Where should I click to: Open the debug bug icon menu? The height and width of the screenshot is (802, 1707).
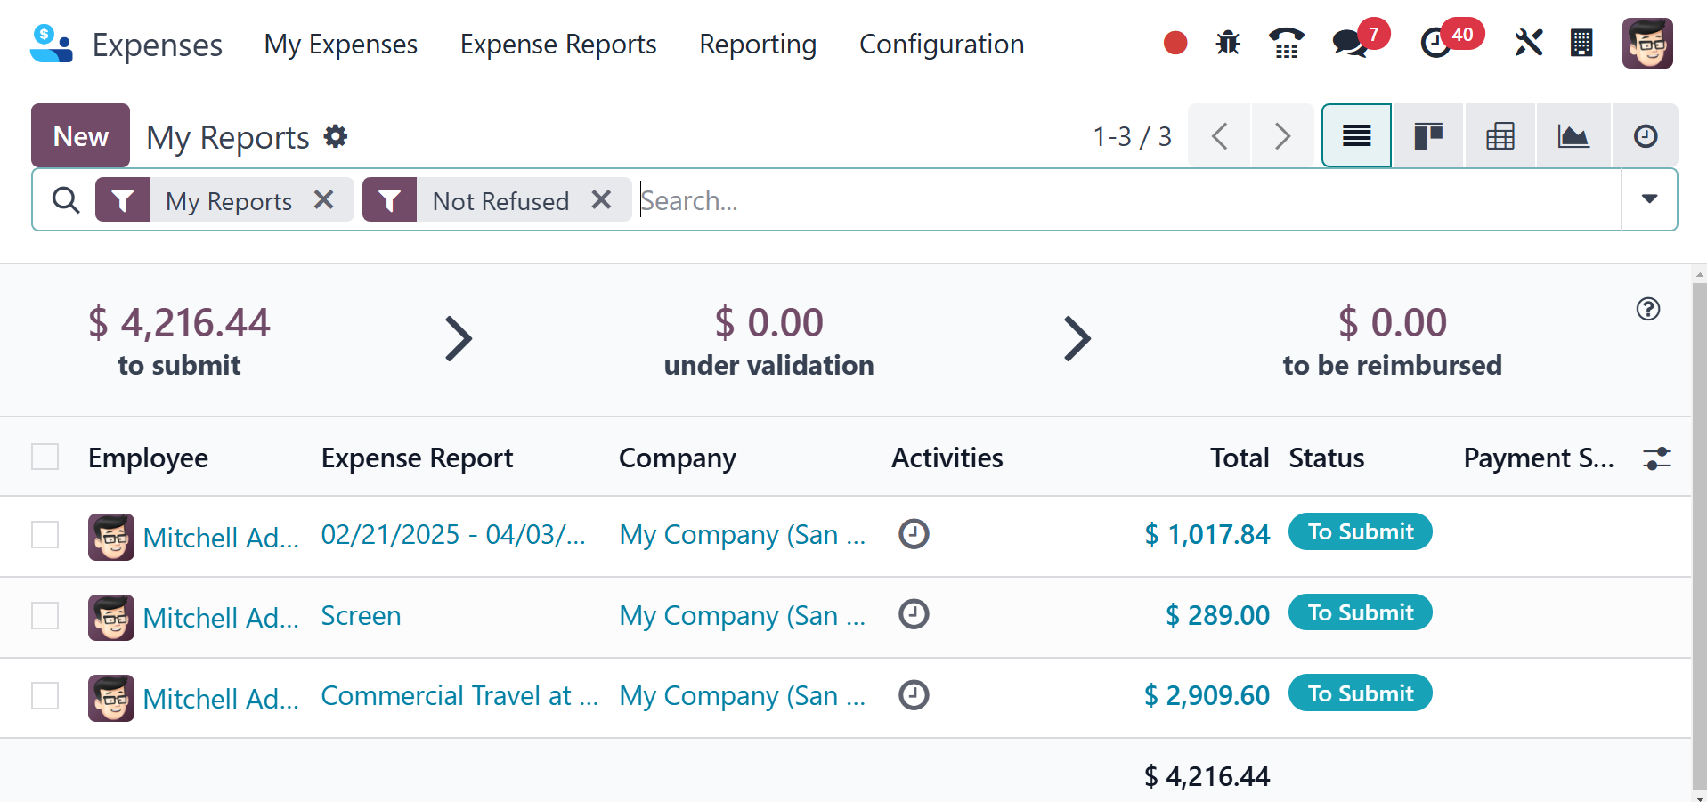pyautogui.click(x=1228, y=43)
